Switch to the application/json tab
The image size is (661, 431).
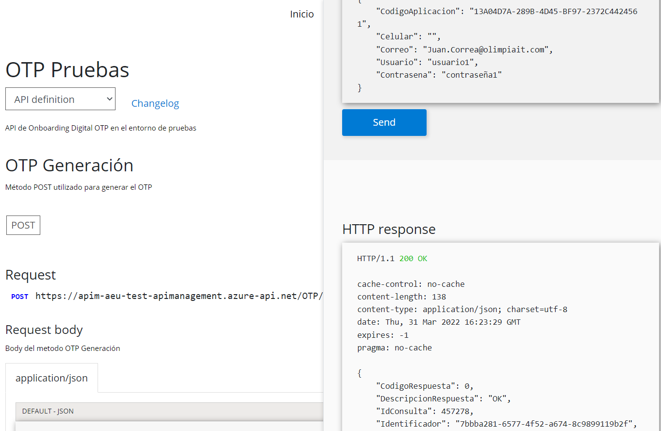coord(51,378)
